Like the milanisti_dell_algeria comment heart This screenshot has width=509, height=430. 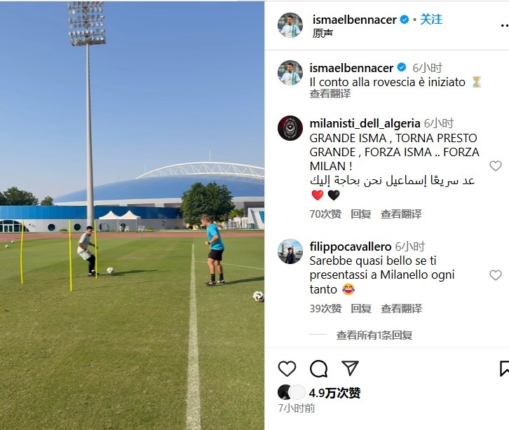pyautogui.click(x=496, y=166)
